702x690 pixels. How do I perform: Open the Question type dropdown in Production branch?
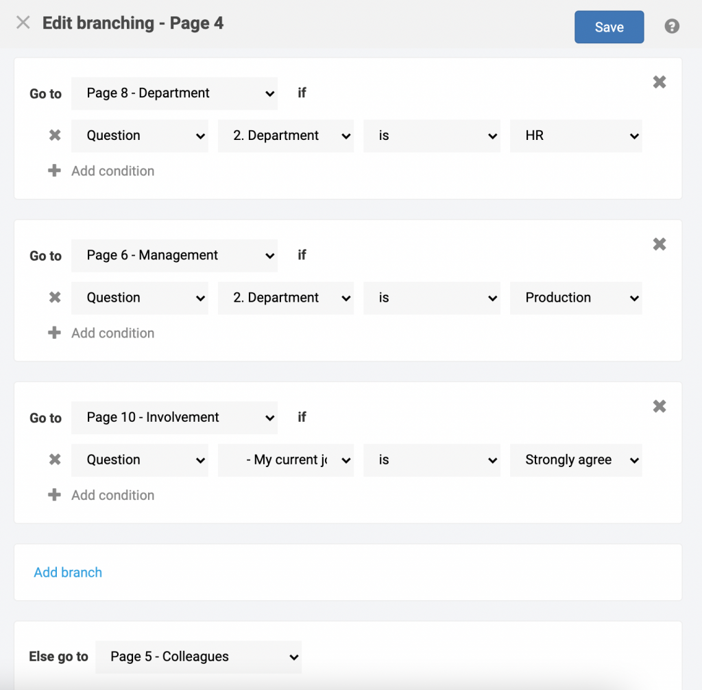pyautogui.click(x=140, y=298)
